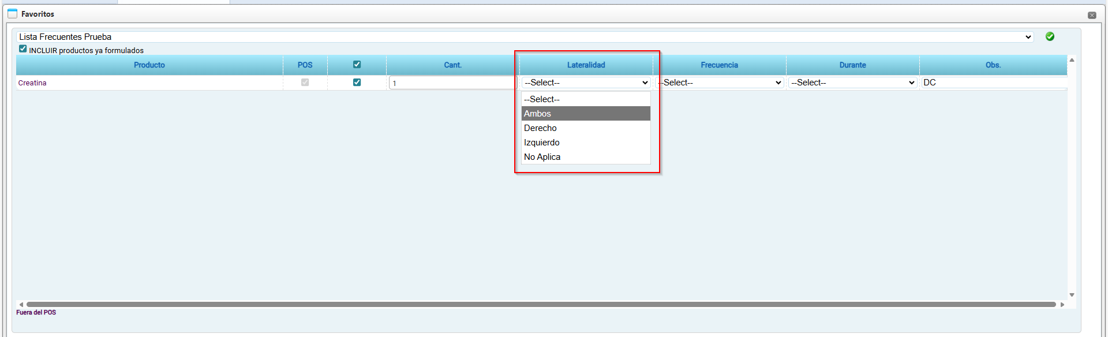Click the Cant. quantity input field
The width and height of the screenshot is (1108, 337).
click(452, 83)
